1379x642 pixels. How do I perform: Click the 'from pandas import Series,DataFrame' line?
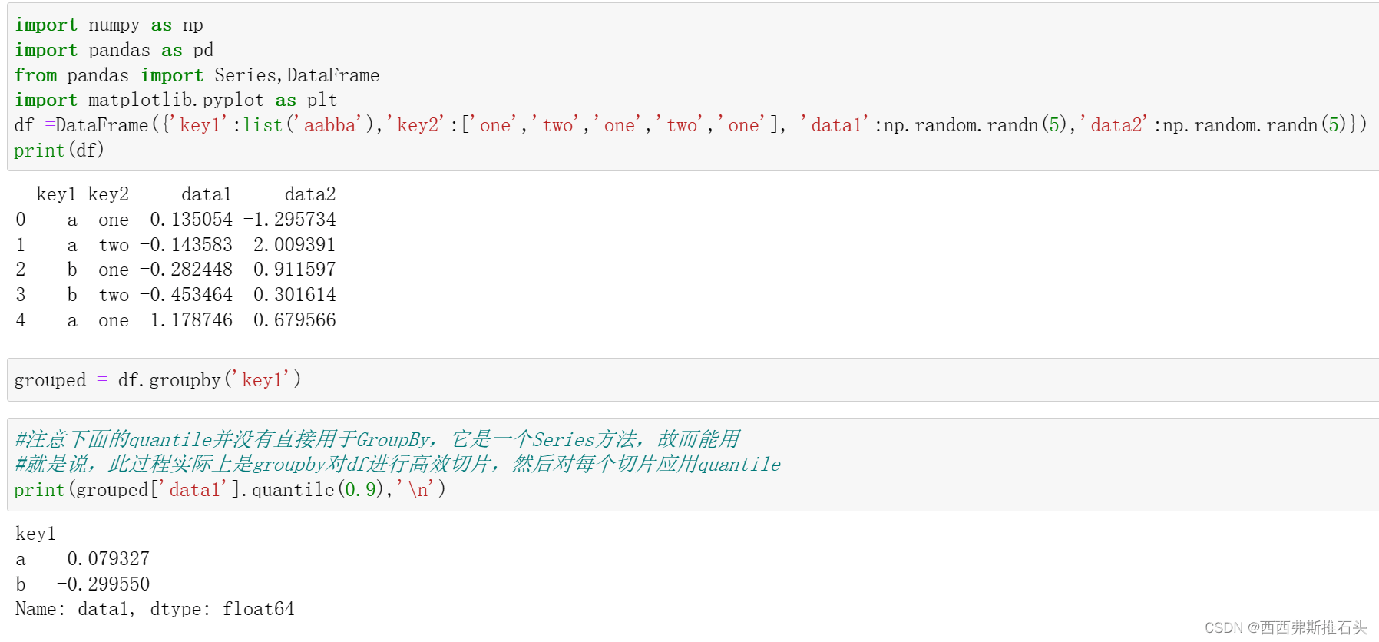(x=197, y=75)
